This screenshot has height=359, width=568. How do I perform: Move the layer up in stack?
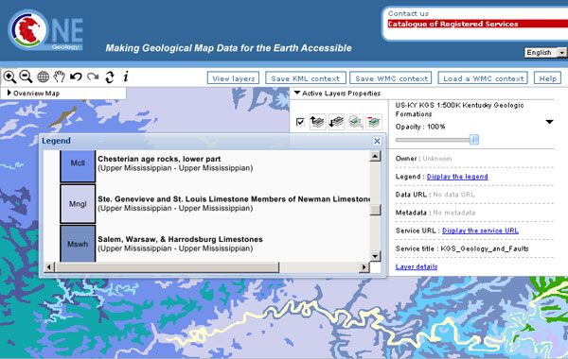tap(317, 122)
